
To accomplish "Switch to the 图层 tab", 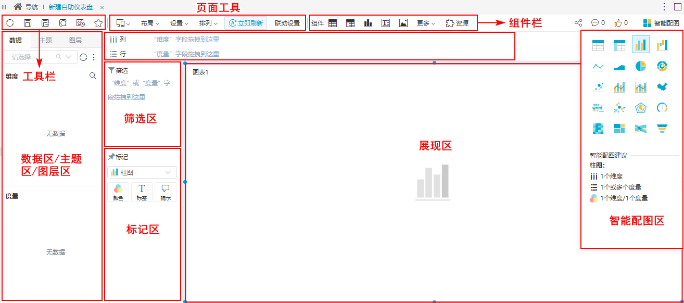I will coord(75,40).
